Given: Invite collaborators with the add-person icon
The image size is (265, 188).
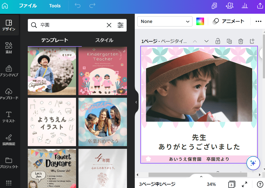Looking at the screenshot, I should (x=229, y=6).
